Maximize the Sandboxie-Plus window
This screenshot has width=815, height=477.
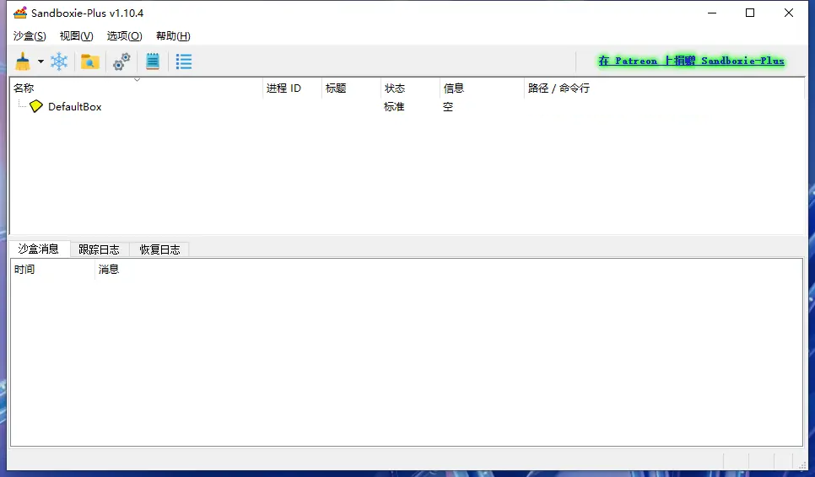click(x=750, y=13)
